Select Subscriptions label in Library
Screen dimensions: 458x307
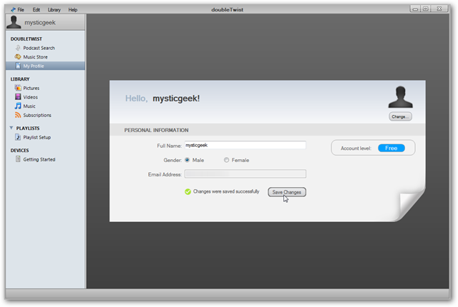(x=37, y=116)
